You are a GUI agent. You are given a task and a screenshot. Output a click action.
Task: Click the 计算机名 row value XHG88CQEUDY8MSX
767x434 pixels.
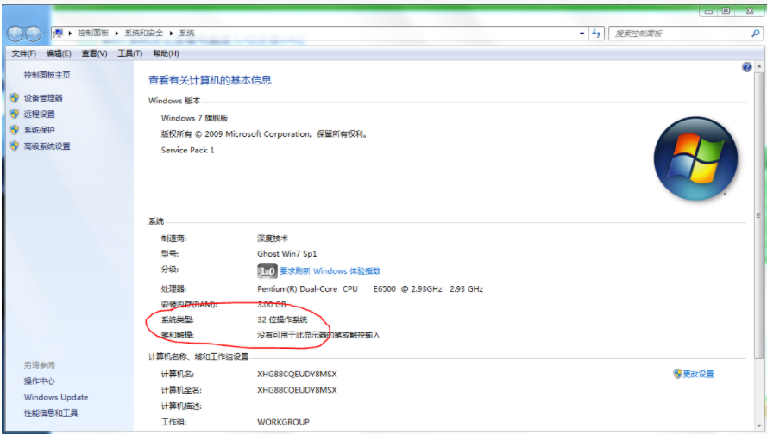(297, 374)
